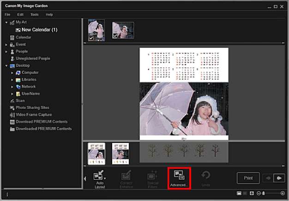Click the zoom slider handle

click(x=263, y=193)
